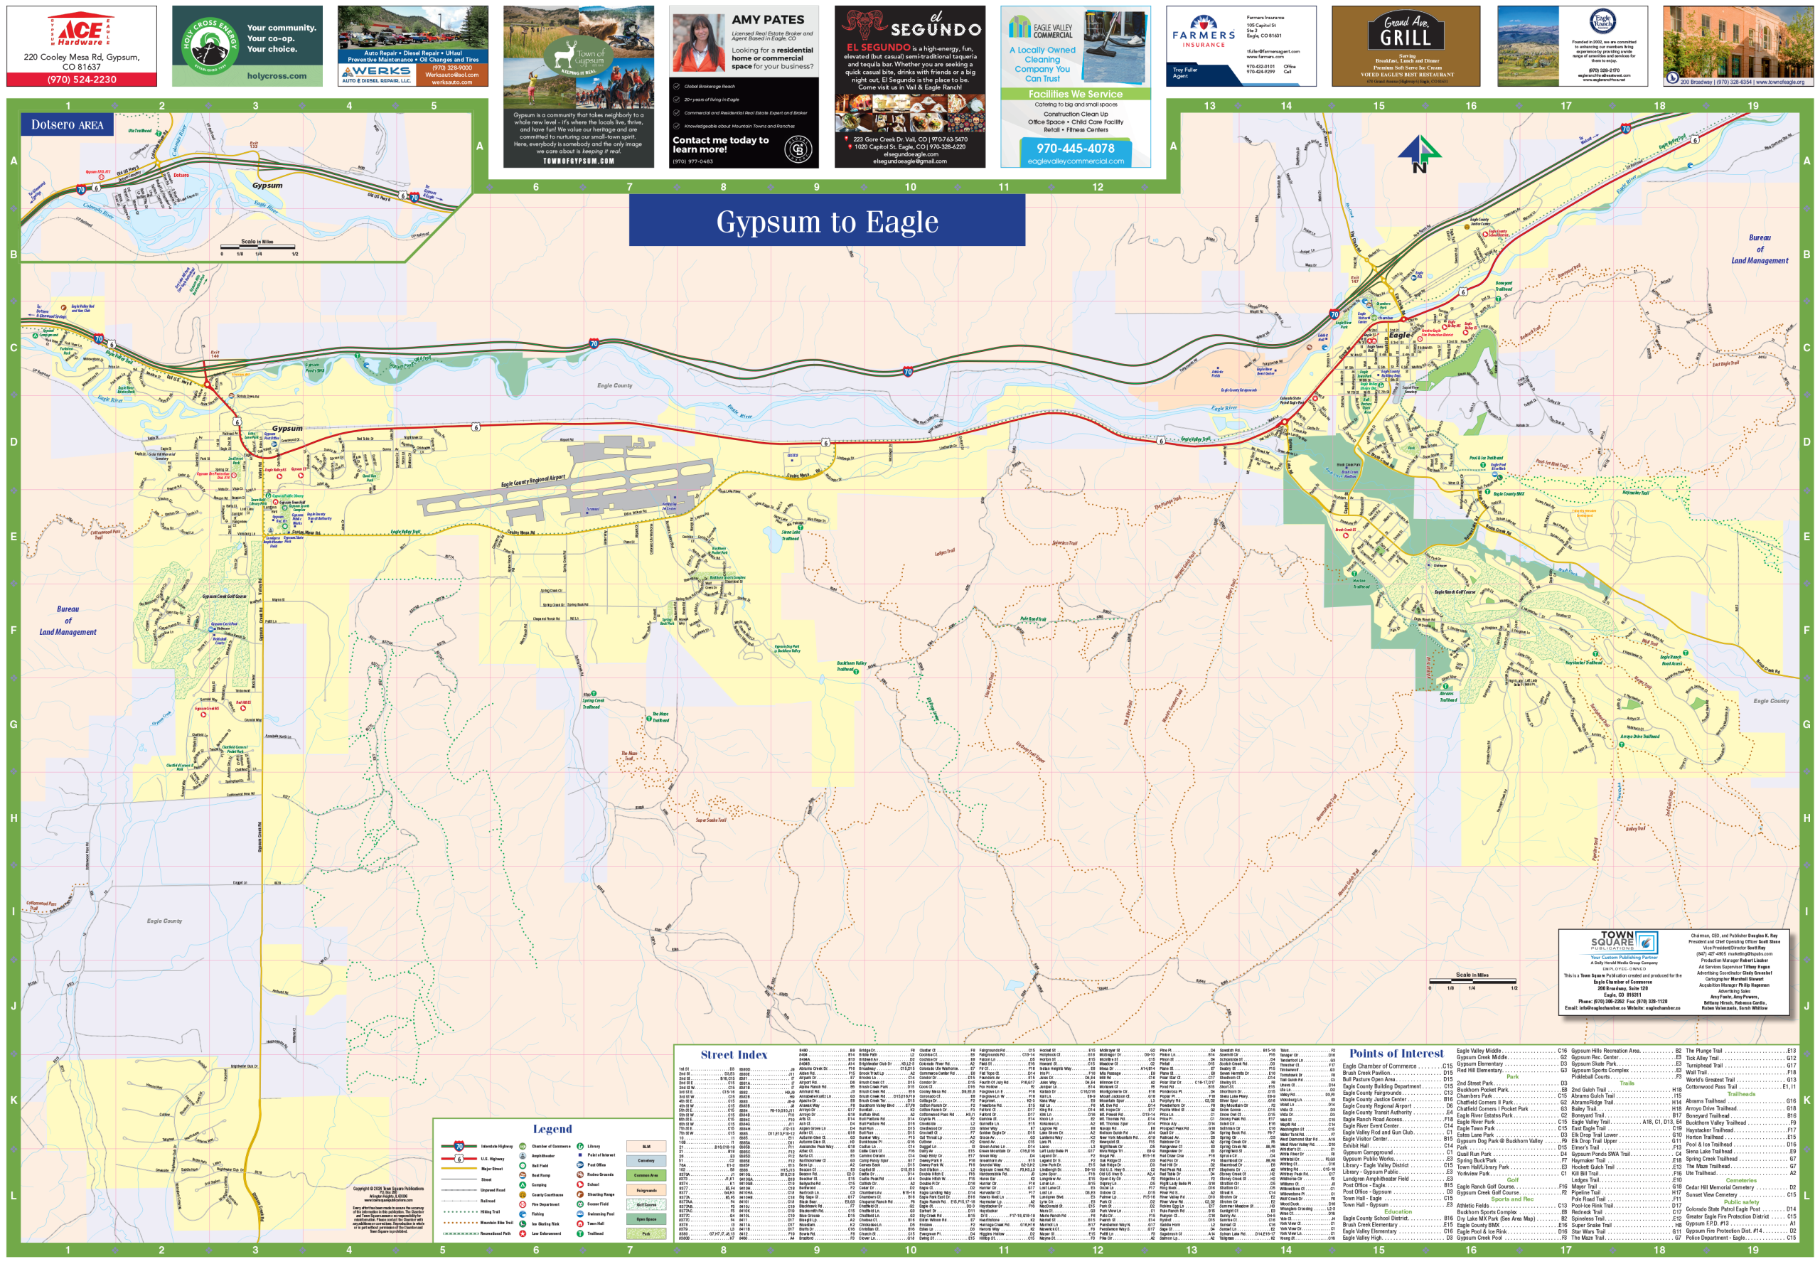The height and width of the screenshot is (1264, 1820).
Task: Click the (970) 524-2230 ACE phone number
Action: (x=82, y=79)
